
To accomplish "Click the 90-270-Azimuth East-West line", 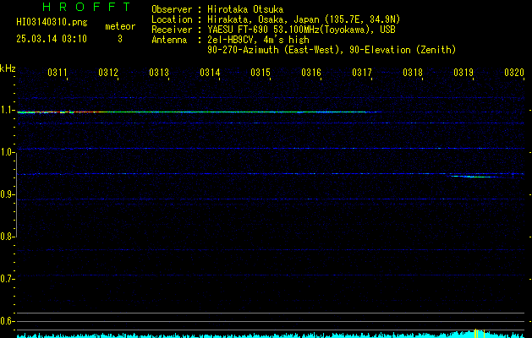I will [x=332, y=50].
